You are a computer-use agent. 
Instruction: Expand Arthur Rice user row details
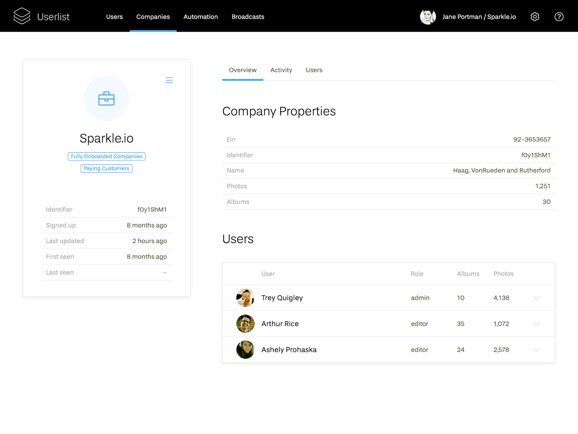coord(536,324)
